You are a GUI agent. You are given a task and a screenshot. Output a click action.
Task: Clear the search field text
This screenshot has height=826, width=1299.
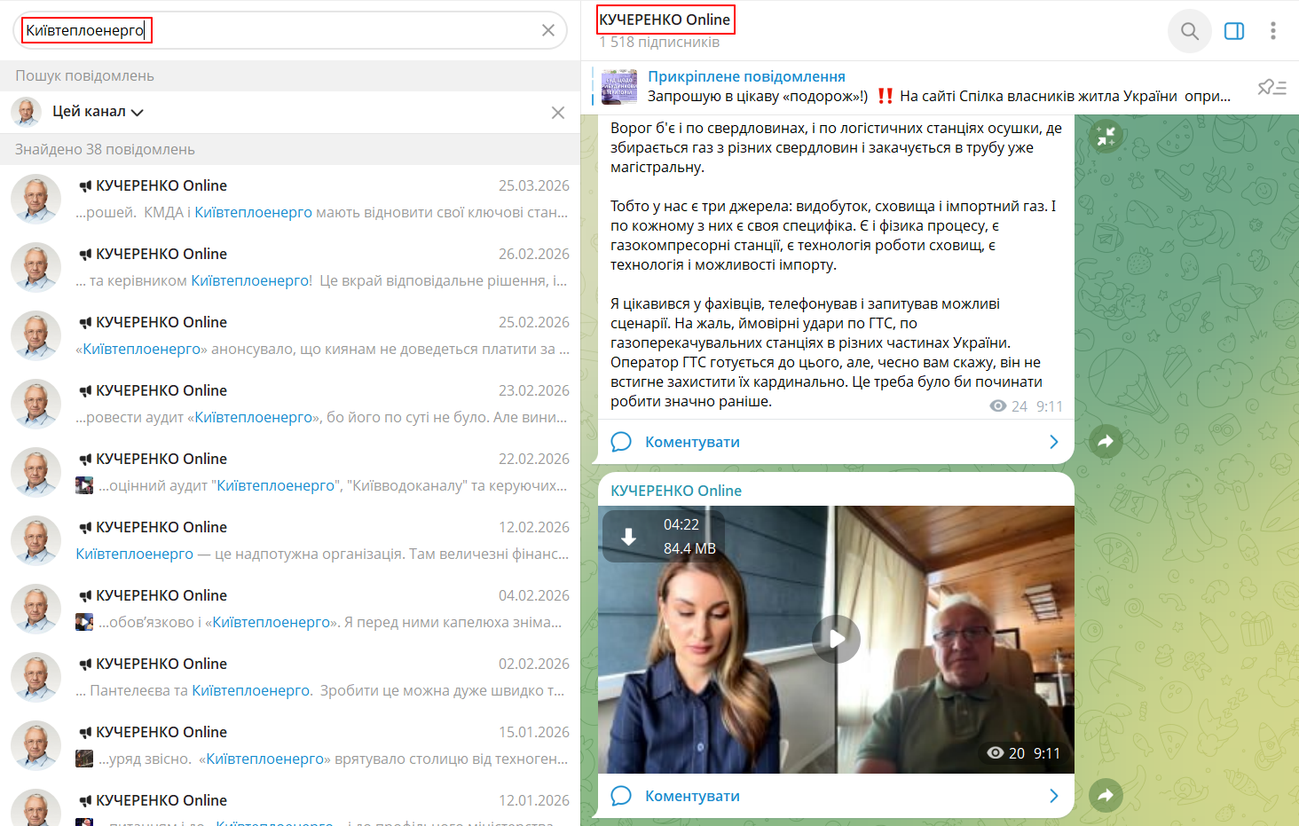point(548,30)
